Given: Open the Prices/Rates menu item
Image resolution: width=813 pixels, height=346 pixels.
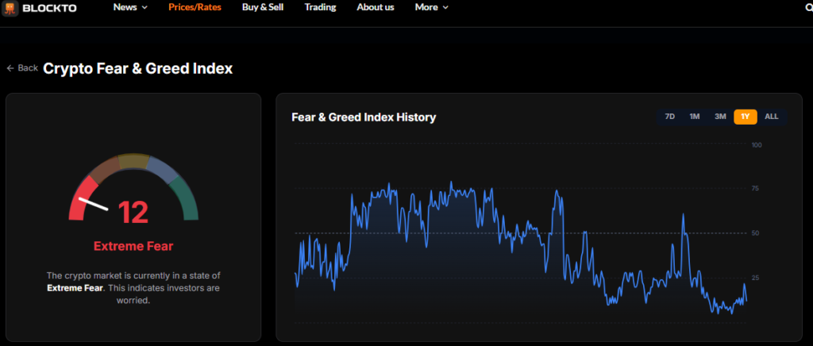Looking at the screenshot, I should pos(195,7).
